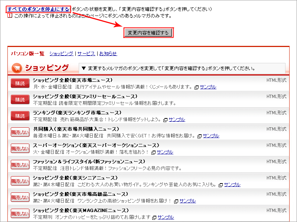Toggle 購読 button for 楽天市場ニュース

click(x=20, y=83)
